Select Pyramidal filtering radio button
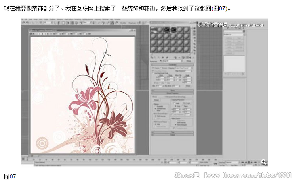303x182 pixels. point(156,106)
